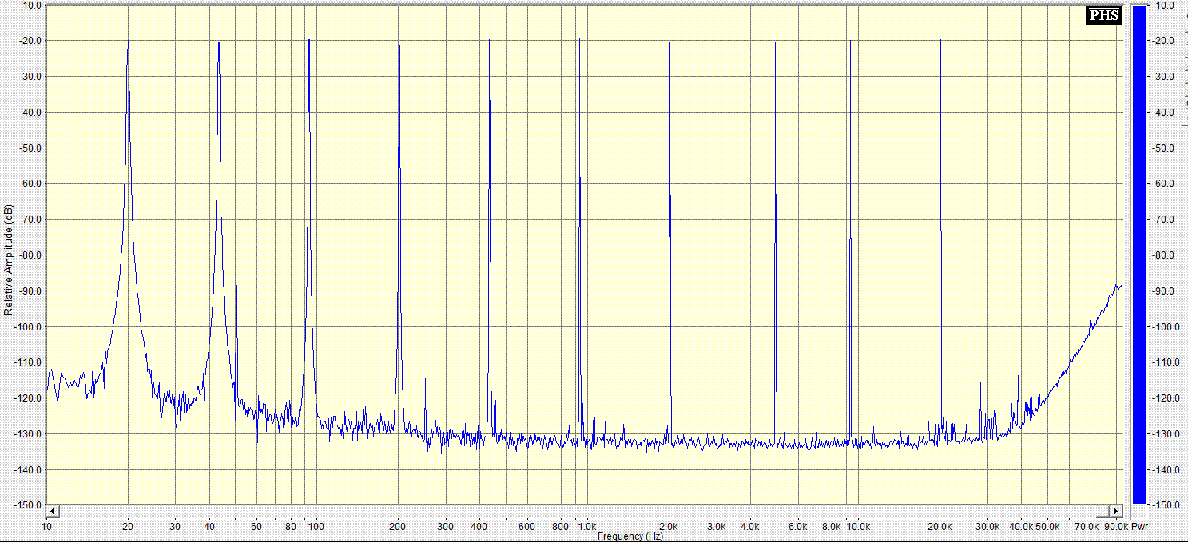Click the 200 label on the frequency axis
The width and height of the screenshot is (1188, 542).
pos(398,527)
